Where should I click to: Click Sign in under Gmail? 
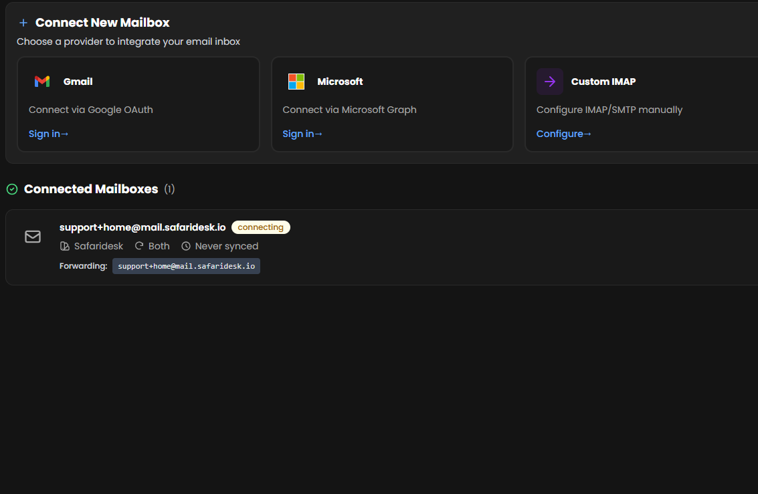pos(48,134)
